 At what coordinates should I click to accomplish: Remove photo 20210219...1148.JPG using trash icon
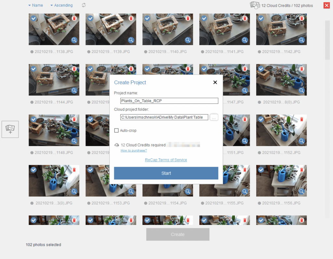[x=73, y=119]
